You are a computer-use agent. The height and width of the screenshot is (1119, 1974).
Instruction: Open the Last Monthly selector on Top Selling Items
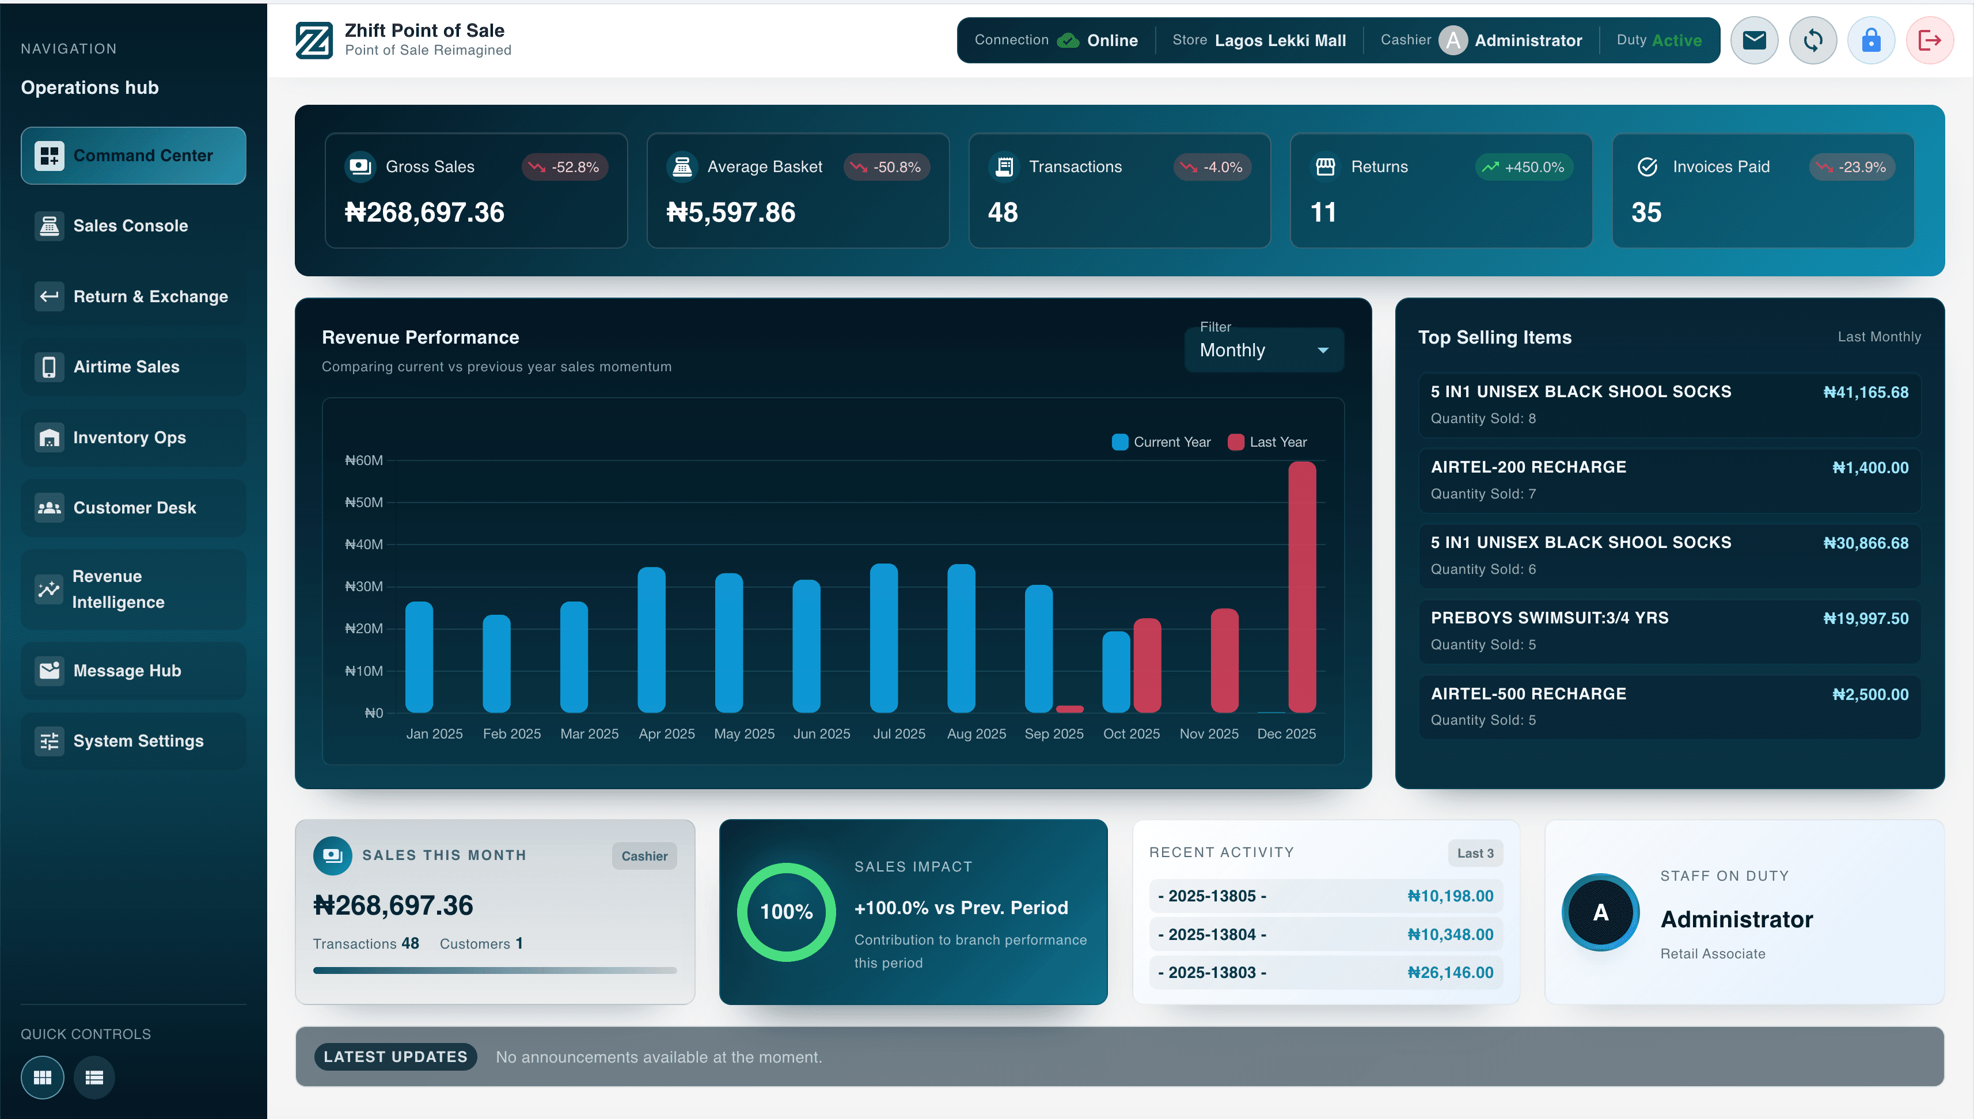(1878, 337)
